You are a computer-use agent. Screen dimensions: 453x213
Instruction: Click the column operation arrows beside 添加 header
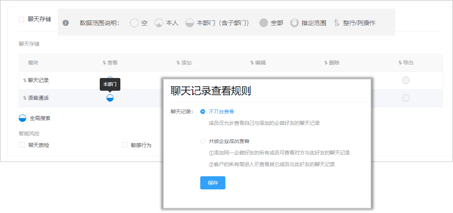[x=178, y=63]
